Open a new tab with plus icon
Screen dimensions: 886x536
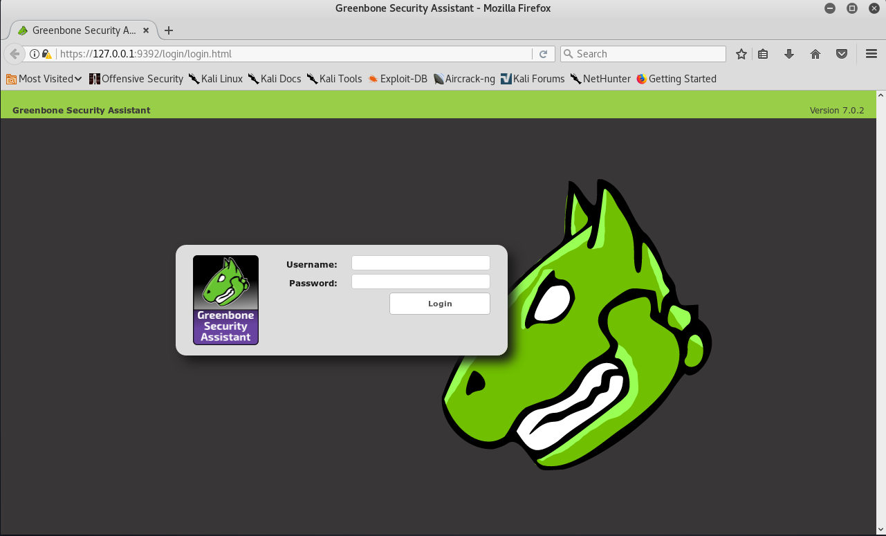pos(169,30)
